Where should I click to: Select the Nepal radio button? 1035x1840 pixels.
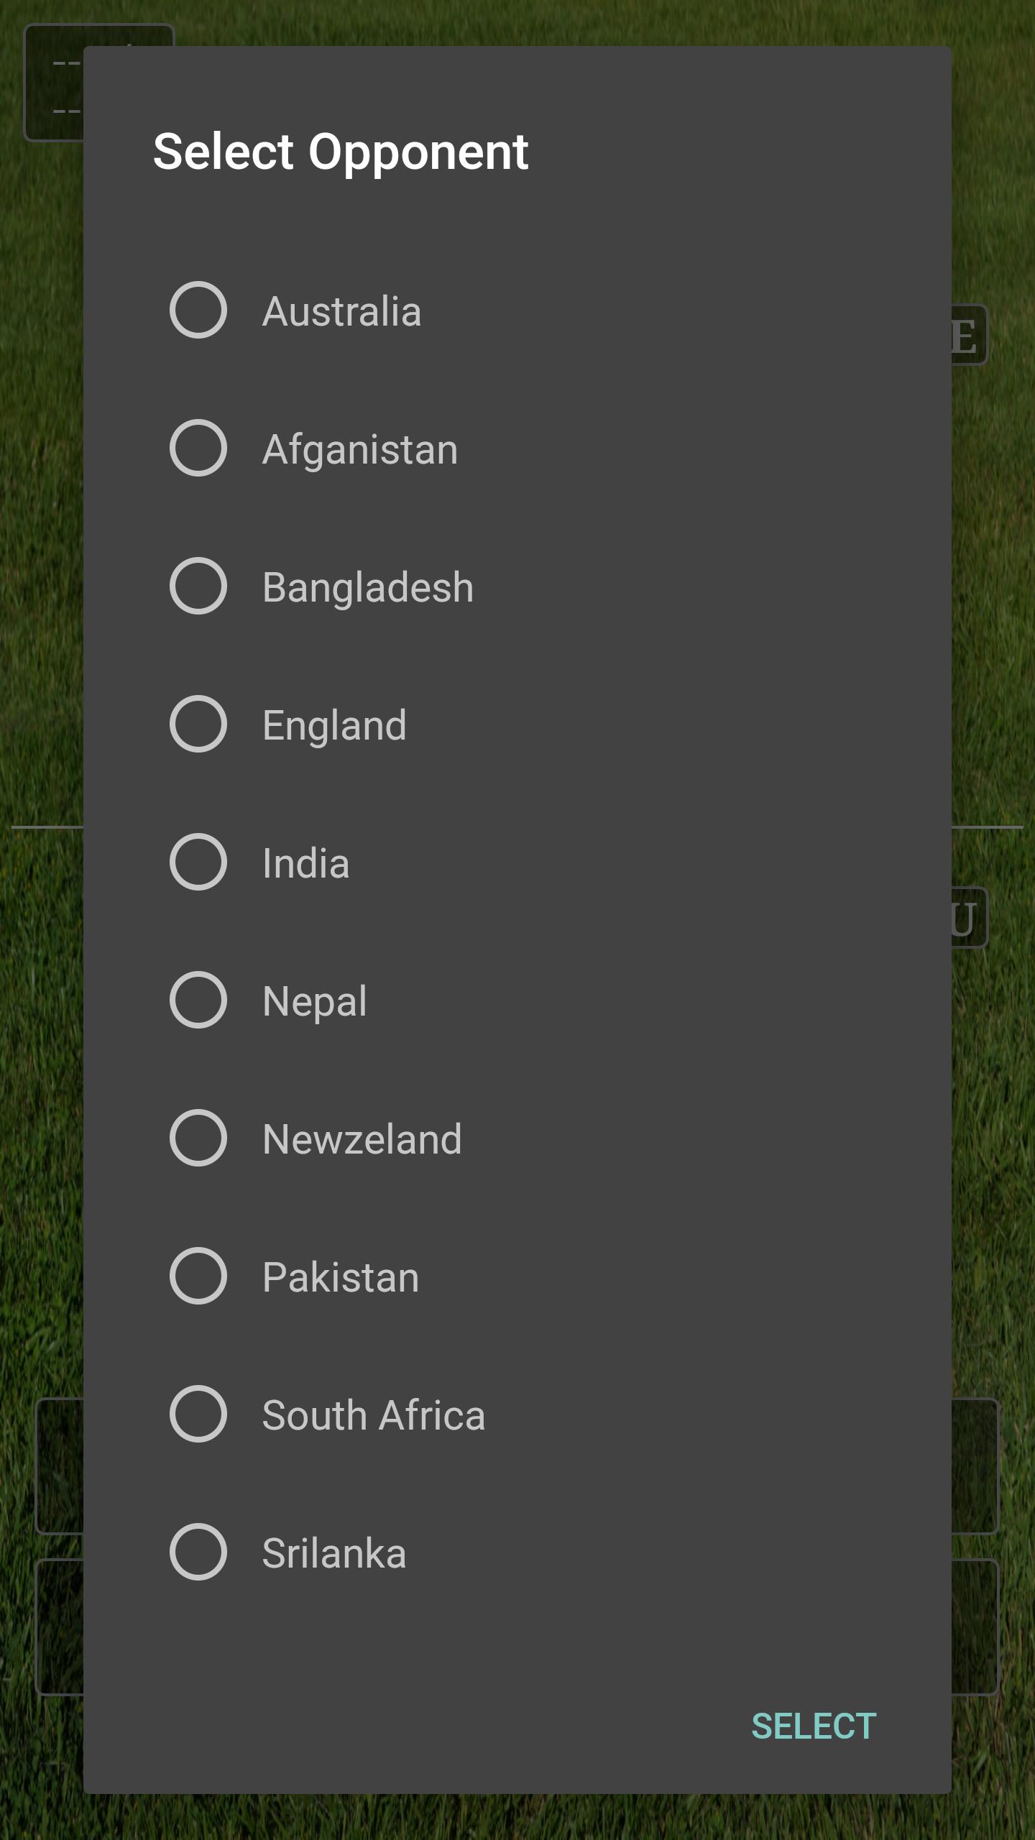(198, 999)
